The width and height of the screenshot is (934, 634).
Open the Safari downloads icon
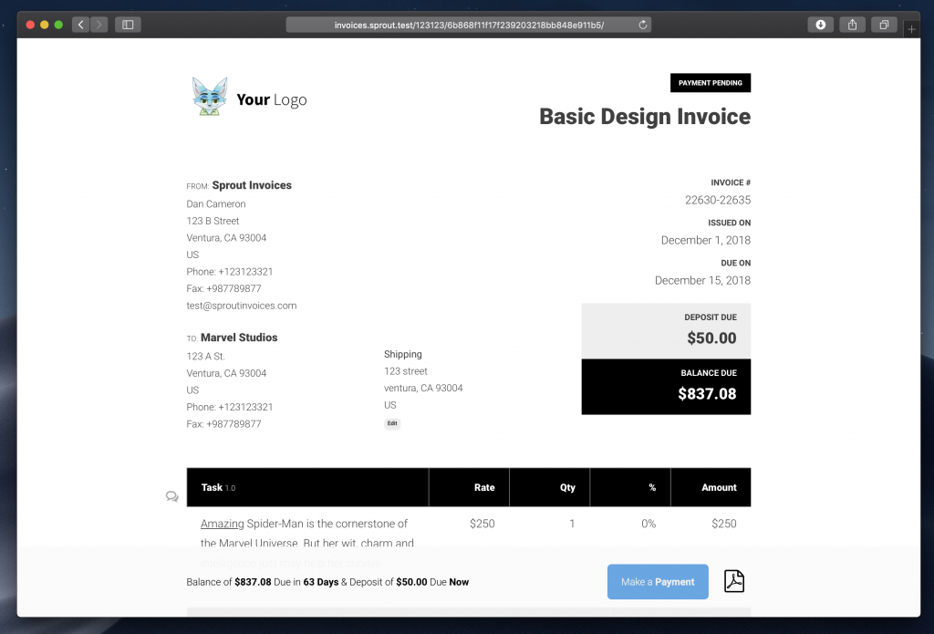[820, 25]
